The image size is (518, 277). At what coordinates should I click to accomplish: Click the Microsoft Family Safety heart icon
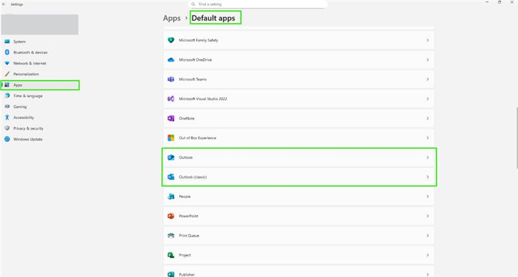(x=171, y=40)
